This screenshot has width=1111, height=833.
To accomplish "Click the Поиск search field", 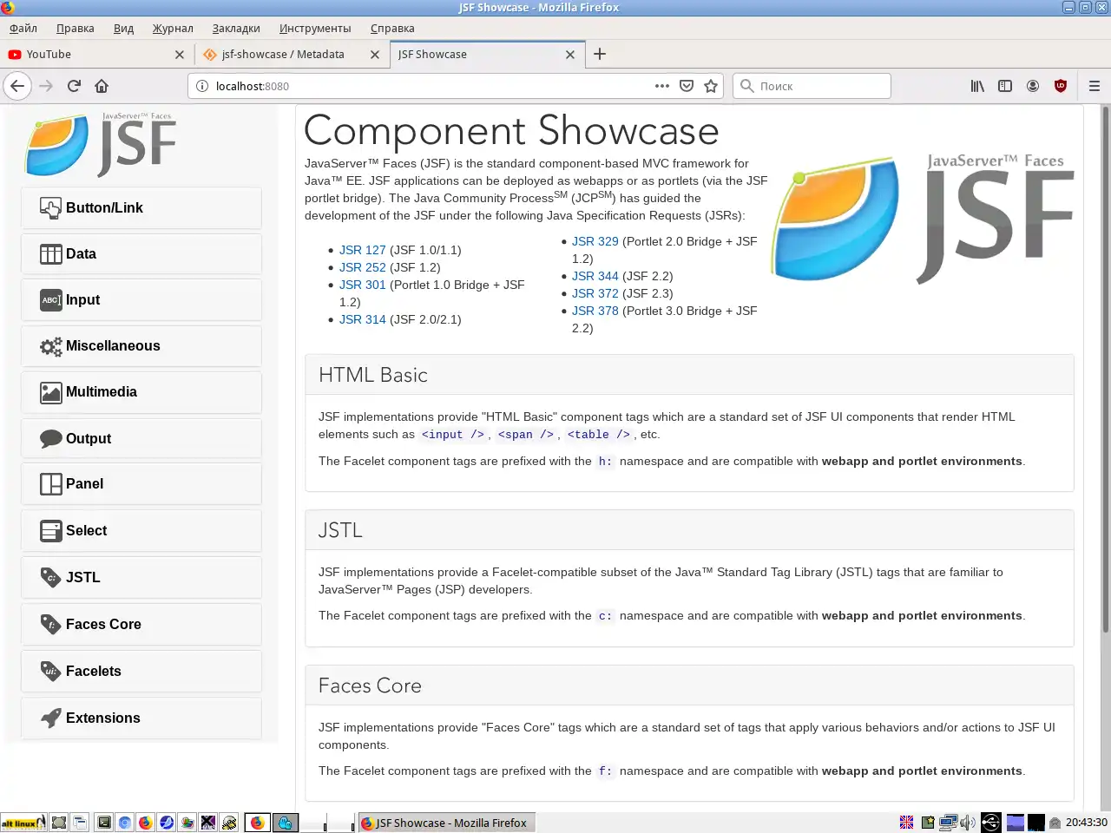I will click(812, 86).
